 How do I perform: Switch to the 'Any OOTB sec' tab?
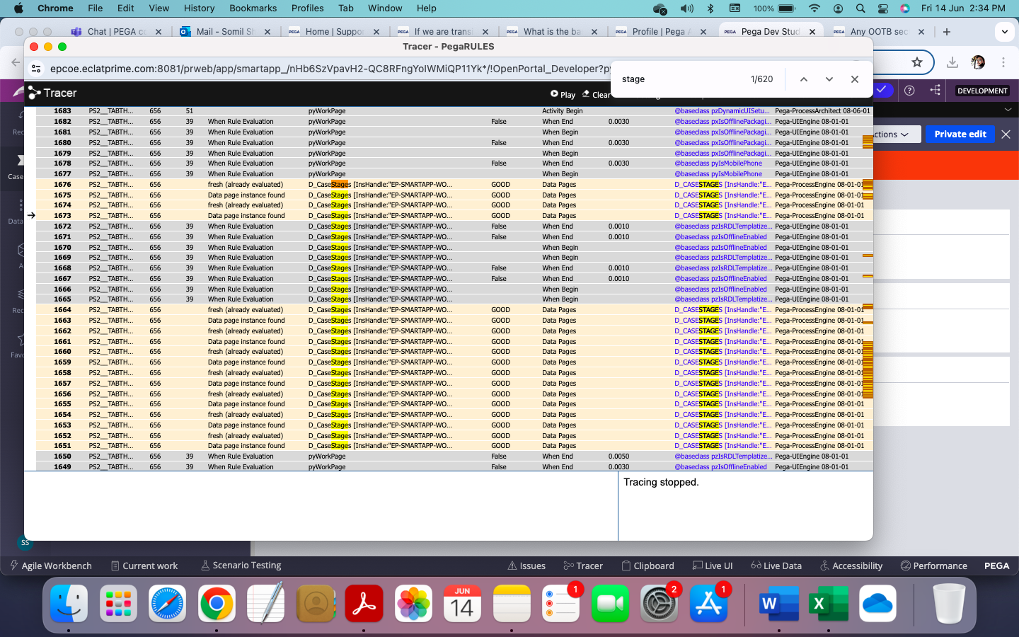(879, 32)
